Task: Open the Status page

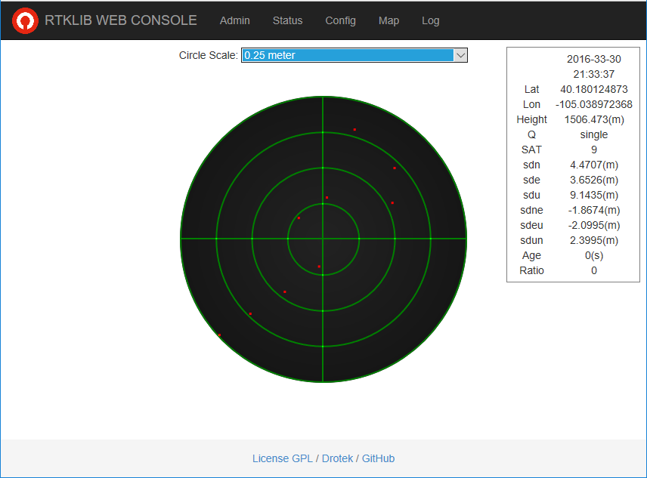Action: pos(287,20)
